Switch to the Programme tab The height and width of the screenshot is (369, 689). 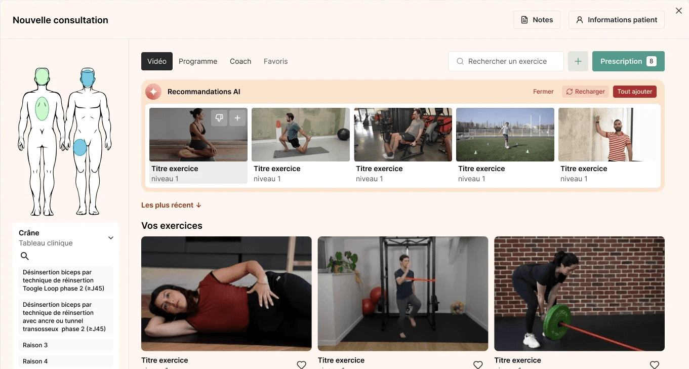point(198,61)
